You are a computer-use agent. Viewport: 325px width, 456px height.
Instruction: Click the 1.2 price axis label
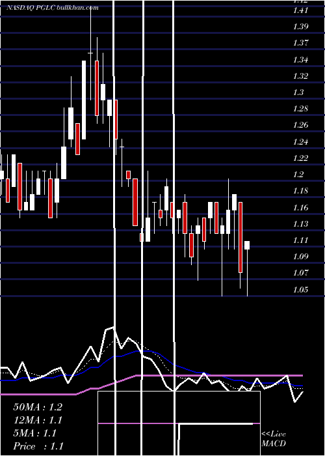(x=298, y=175)
